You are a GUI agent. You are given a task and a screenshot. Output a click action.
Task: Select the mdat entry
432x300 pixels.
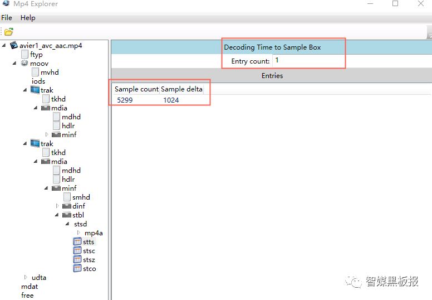[30, 287]
